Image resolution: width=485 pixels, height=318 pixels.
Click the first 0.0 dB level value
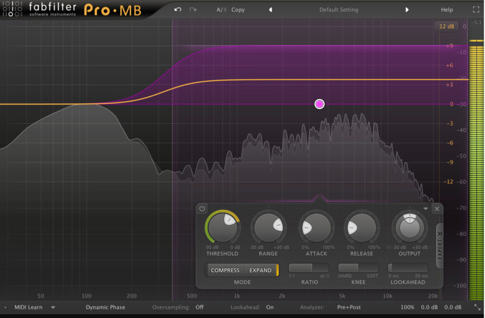[x=429, y=307]
